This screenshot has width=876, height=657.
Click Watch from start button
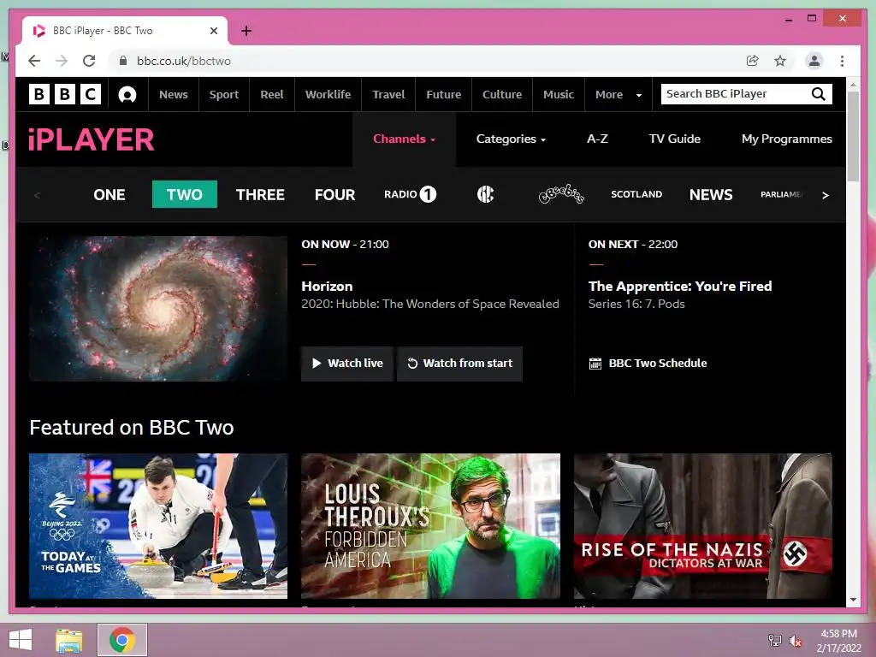(x=459, y=364)
